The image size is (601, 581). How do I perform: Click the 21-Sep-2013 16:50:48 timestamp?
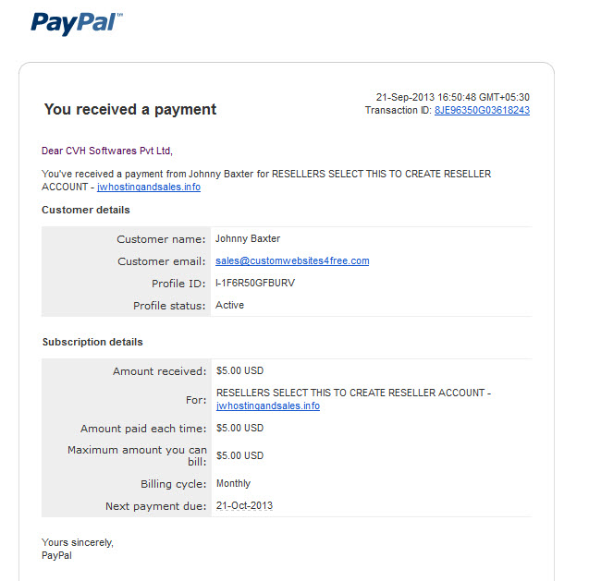[453, 97]
